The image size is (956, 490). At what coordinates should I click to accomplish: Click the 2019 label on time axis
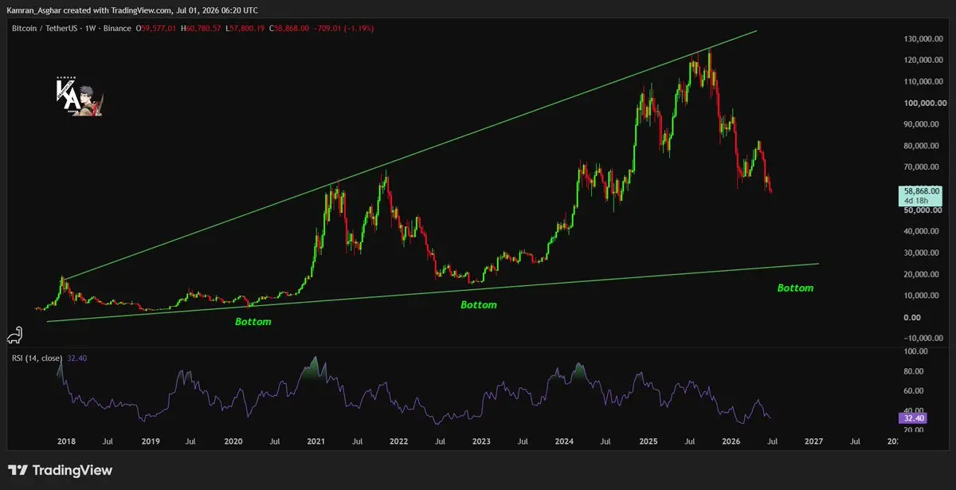click(x=151, y=440)
